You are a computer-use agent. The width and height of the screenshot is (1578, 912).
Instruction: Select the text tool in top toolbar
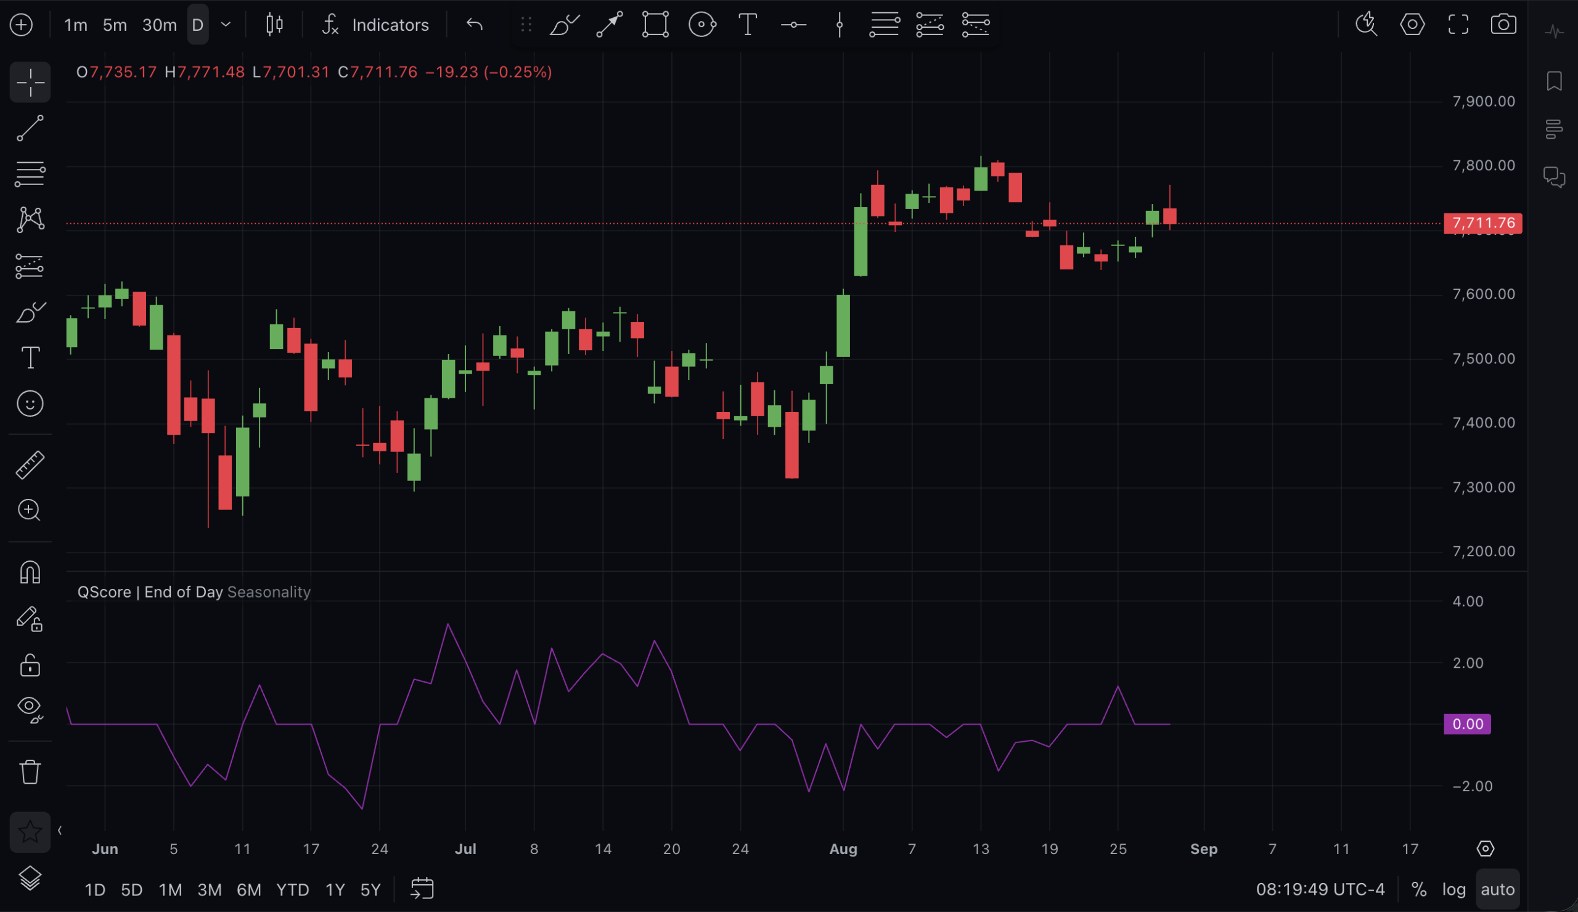coord(747,25)
